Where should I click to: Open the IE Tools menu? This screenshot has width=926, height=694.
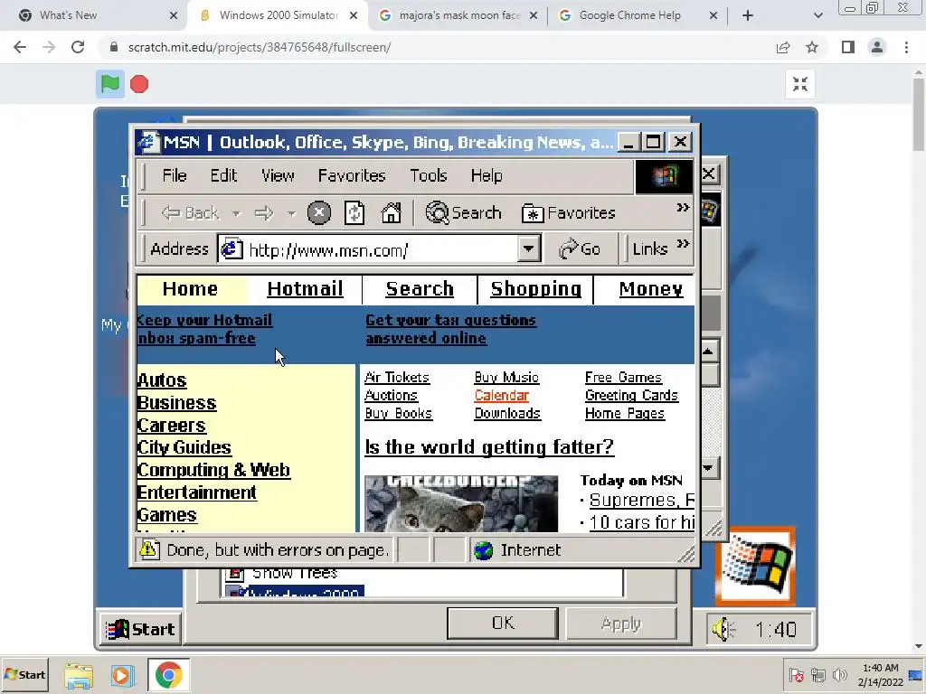point(428,176)
